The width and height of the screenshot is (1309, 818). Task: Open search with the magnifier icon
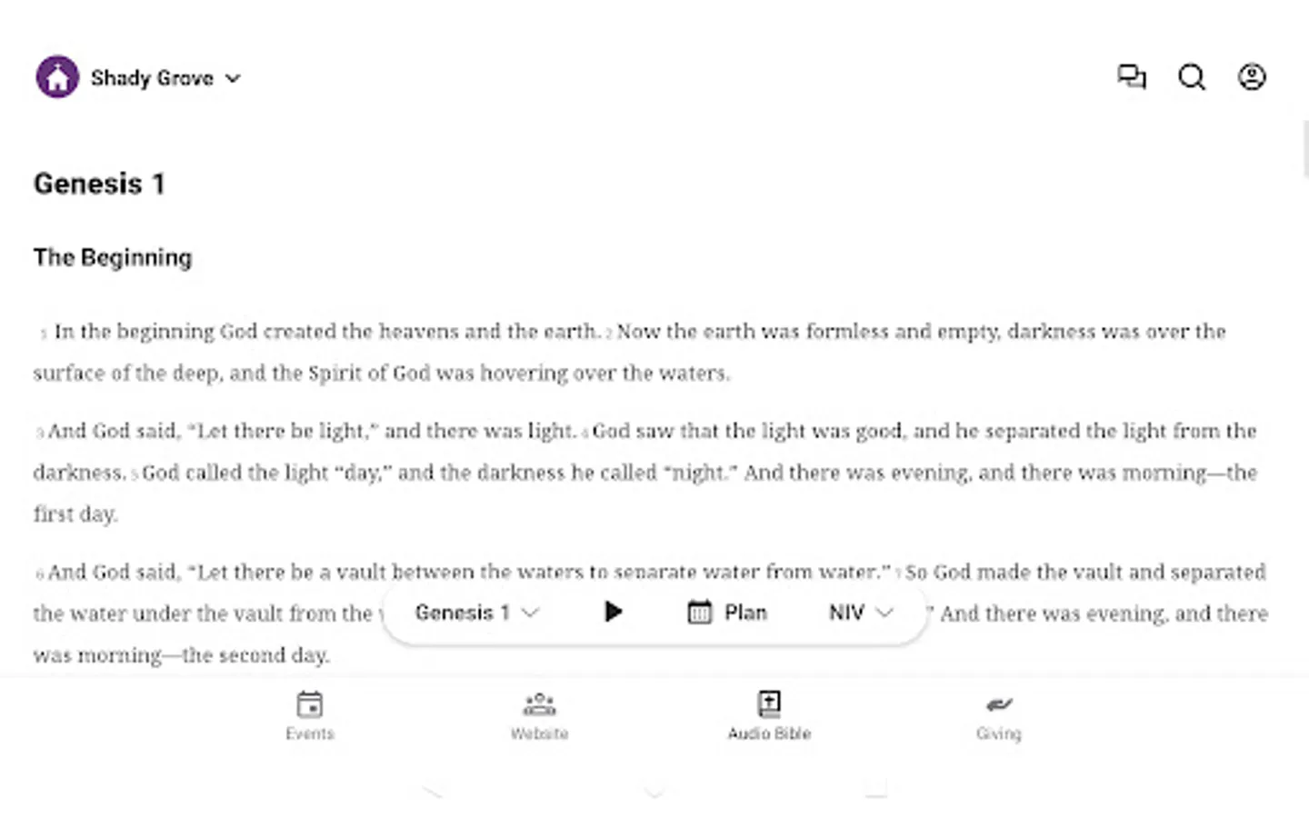point(1192,77)
